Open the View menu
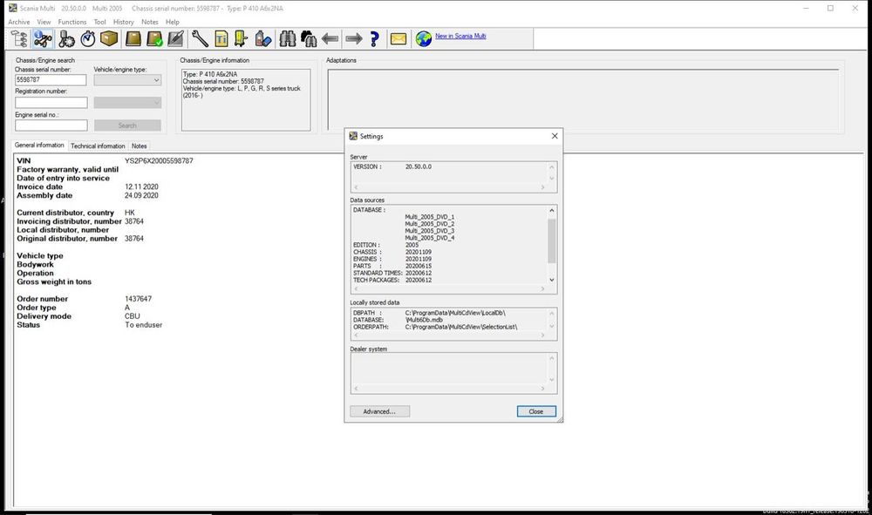 point(44,23)
